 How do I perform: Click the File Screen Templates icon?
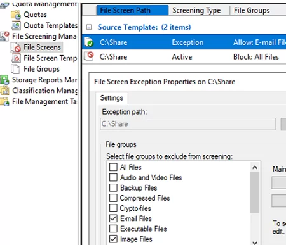tap(16, 58)
